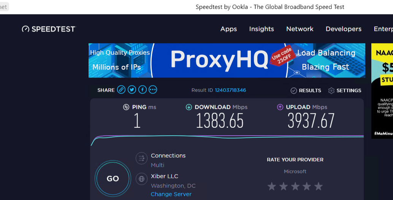Image resolution: width=393 pixels, height=200 pixels.
Task: Click the Connections multi-arrow icon
Action: click(141, 158)
